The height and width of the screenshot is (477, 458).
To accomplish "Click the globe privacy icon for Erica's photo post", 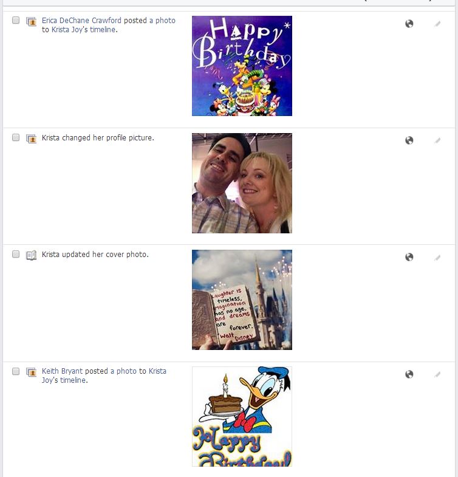I will pos(409,24).
